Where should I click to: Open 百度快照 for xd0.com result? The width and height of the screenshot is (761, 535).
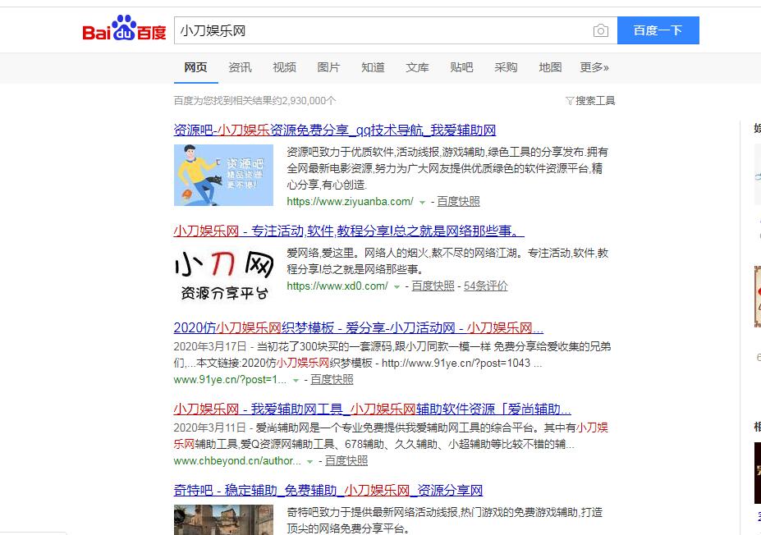click(x=433, y=286)
